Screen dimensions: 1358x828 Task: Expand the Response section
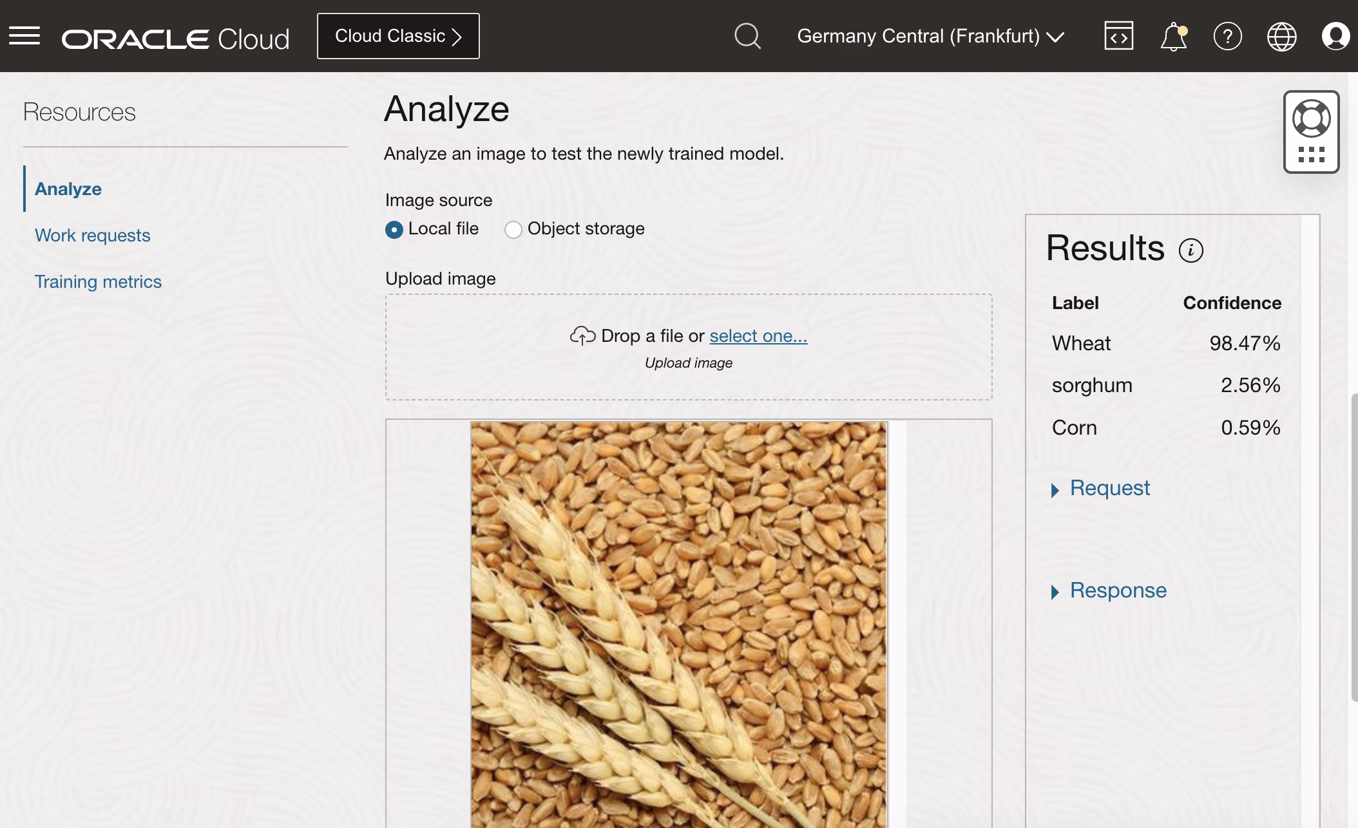tap(1109, 590)
